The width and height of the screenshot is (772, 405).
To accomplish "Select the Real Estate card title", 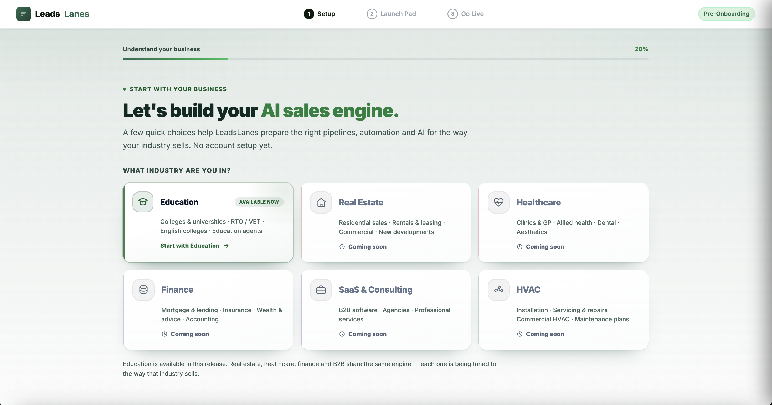I will coord(361,202).
